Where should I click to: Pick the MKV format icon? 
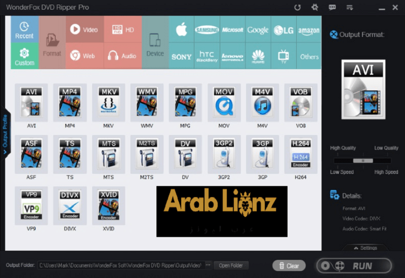pyautogui.click(x=108, y=103)
